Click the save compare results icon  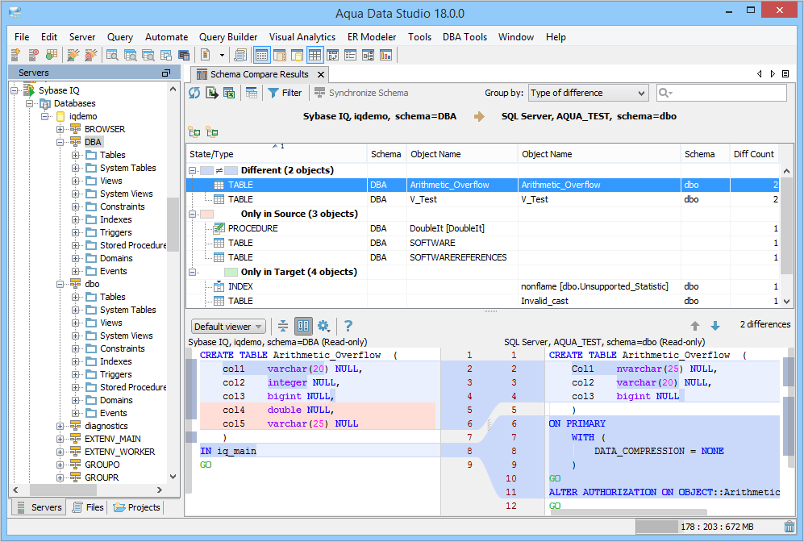pos(212,93)
